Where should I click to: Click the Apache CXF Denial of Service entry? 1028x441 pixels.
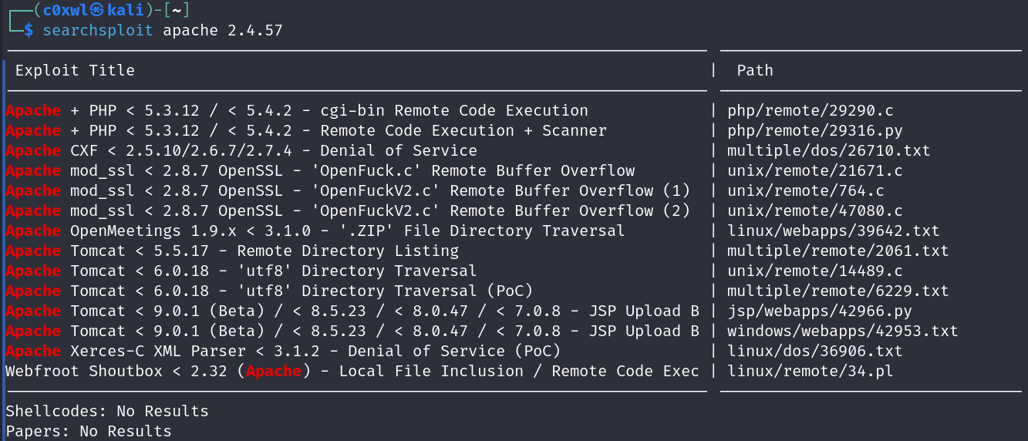pos(241,151)
